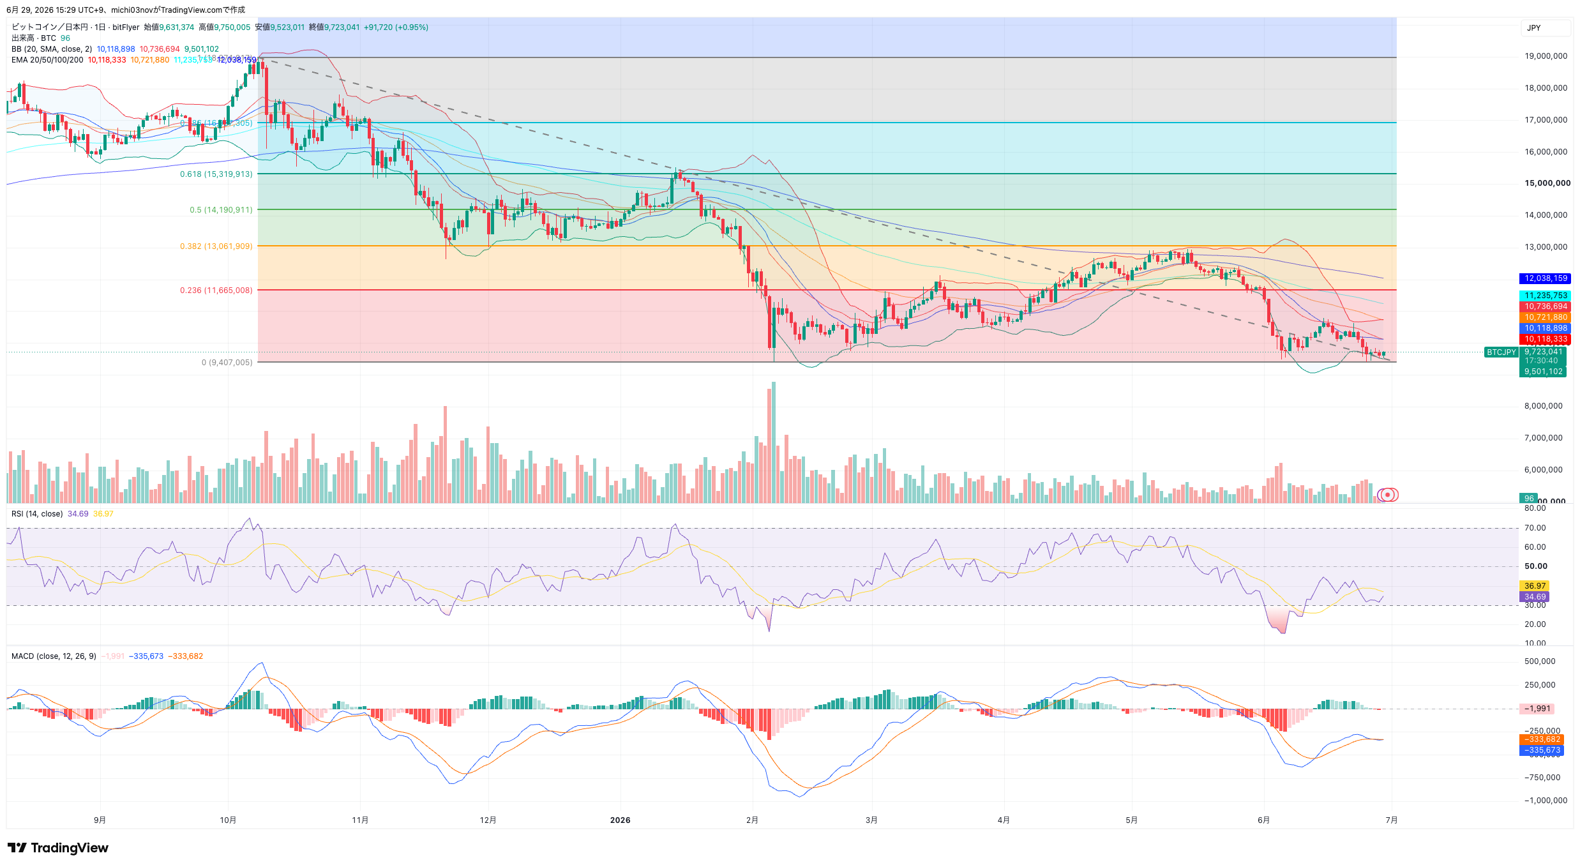Click the 13,000,000 price axis label

1546,247
